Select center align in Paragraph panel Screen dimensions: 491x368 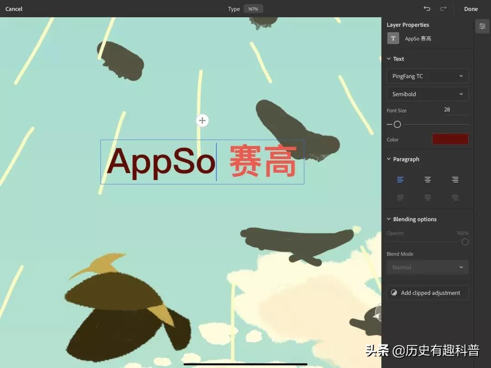[x=427, y=179]
